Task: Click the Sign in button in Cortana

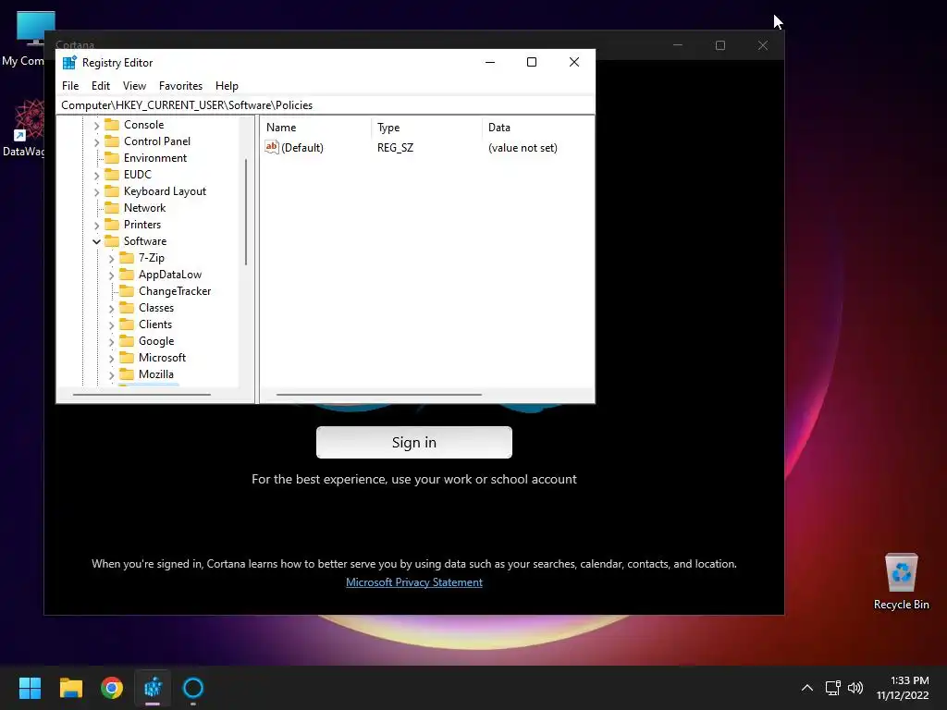Action: [x=413, y=443]
